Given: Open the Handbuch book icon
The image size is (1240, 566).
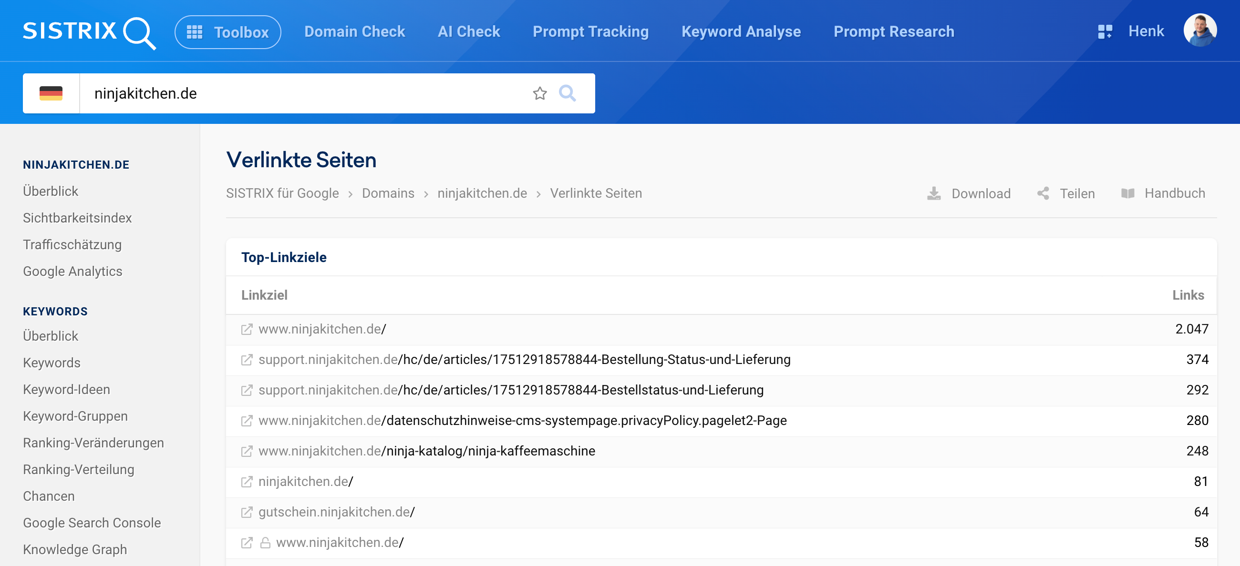Looking at the screenshot, I should pos(1127,193).
